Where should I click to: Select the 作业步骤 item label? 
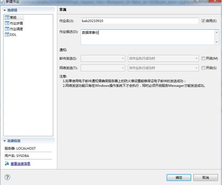16,23
